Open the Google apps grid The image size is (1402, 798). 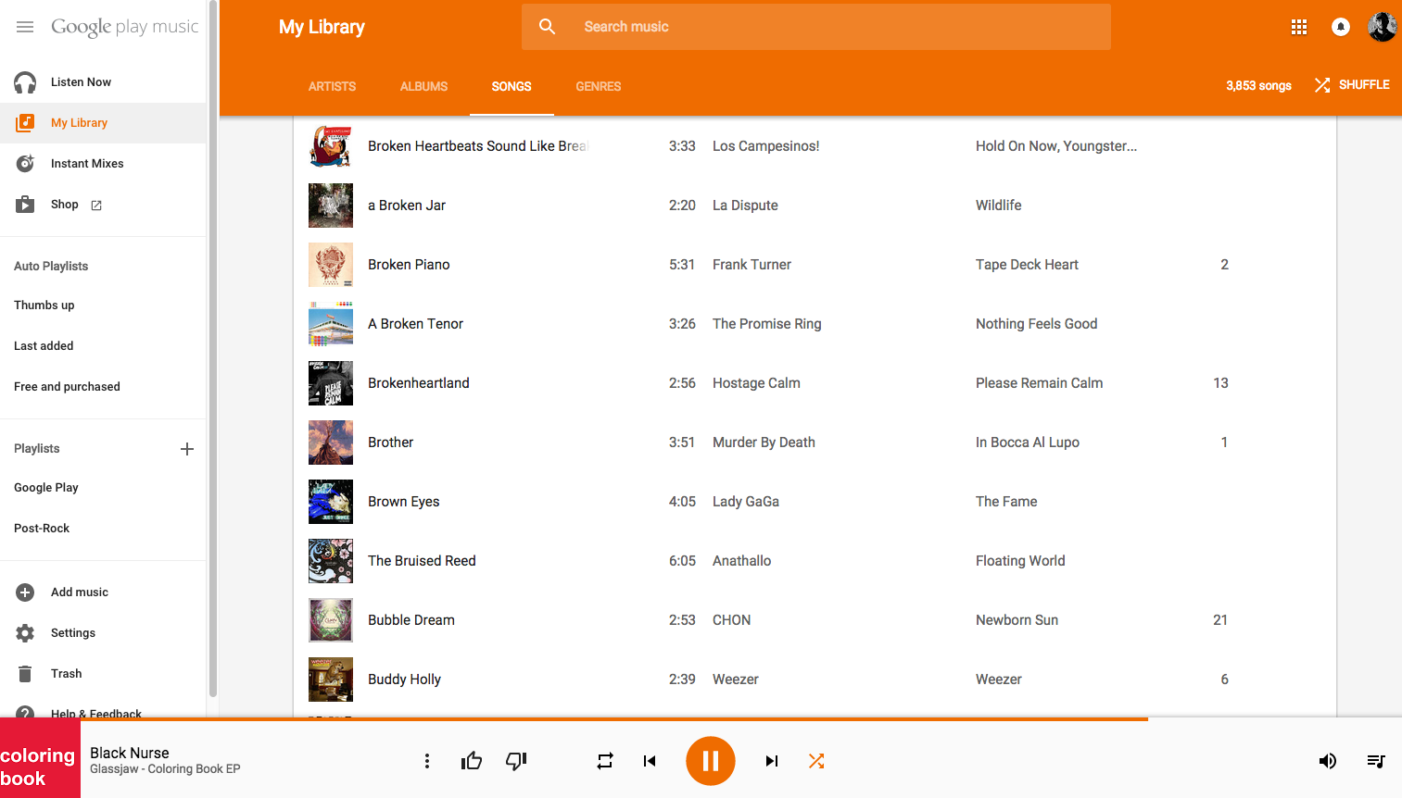tap(1299, 28)
